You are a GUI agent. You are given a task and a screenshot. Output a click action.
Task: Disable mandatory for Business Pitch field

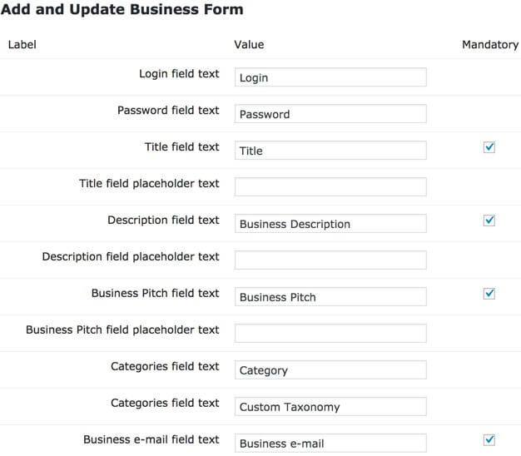489,294
